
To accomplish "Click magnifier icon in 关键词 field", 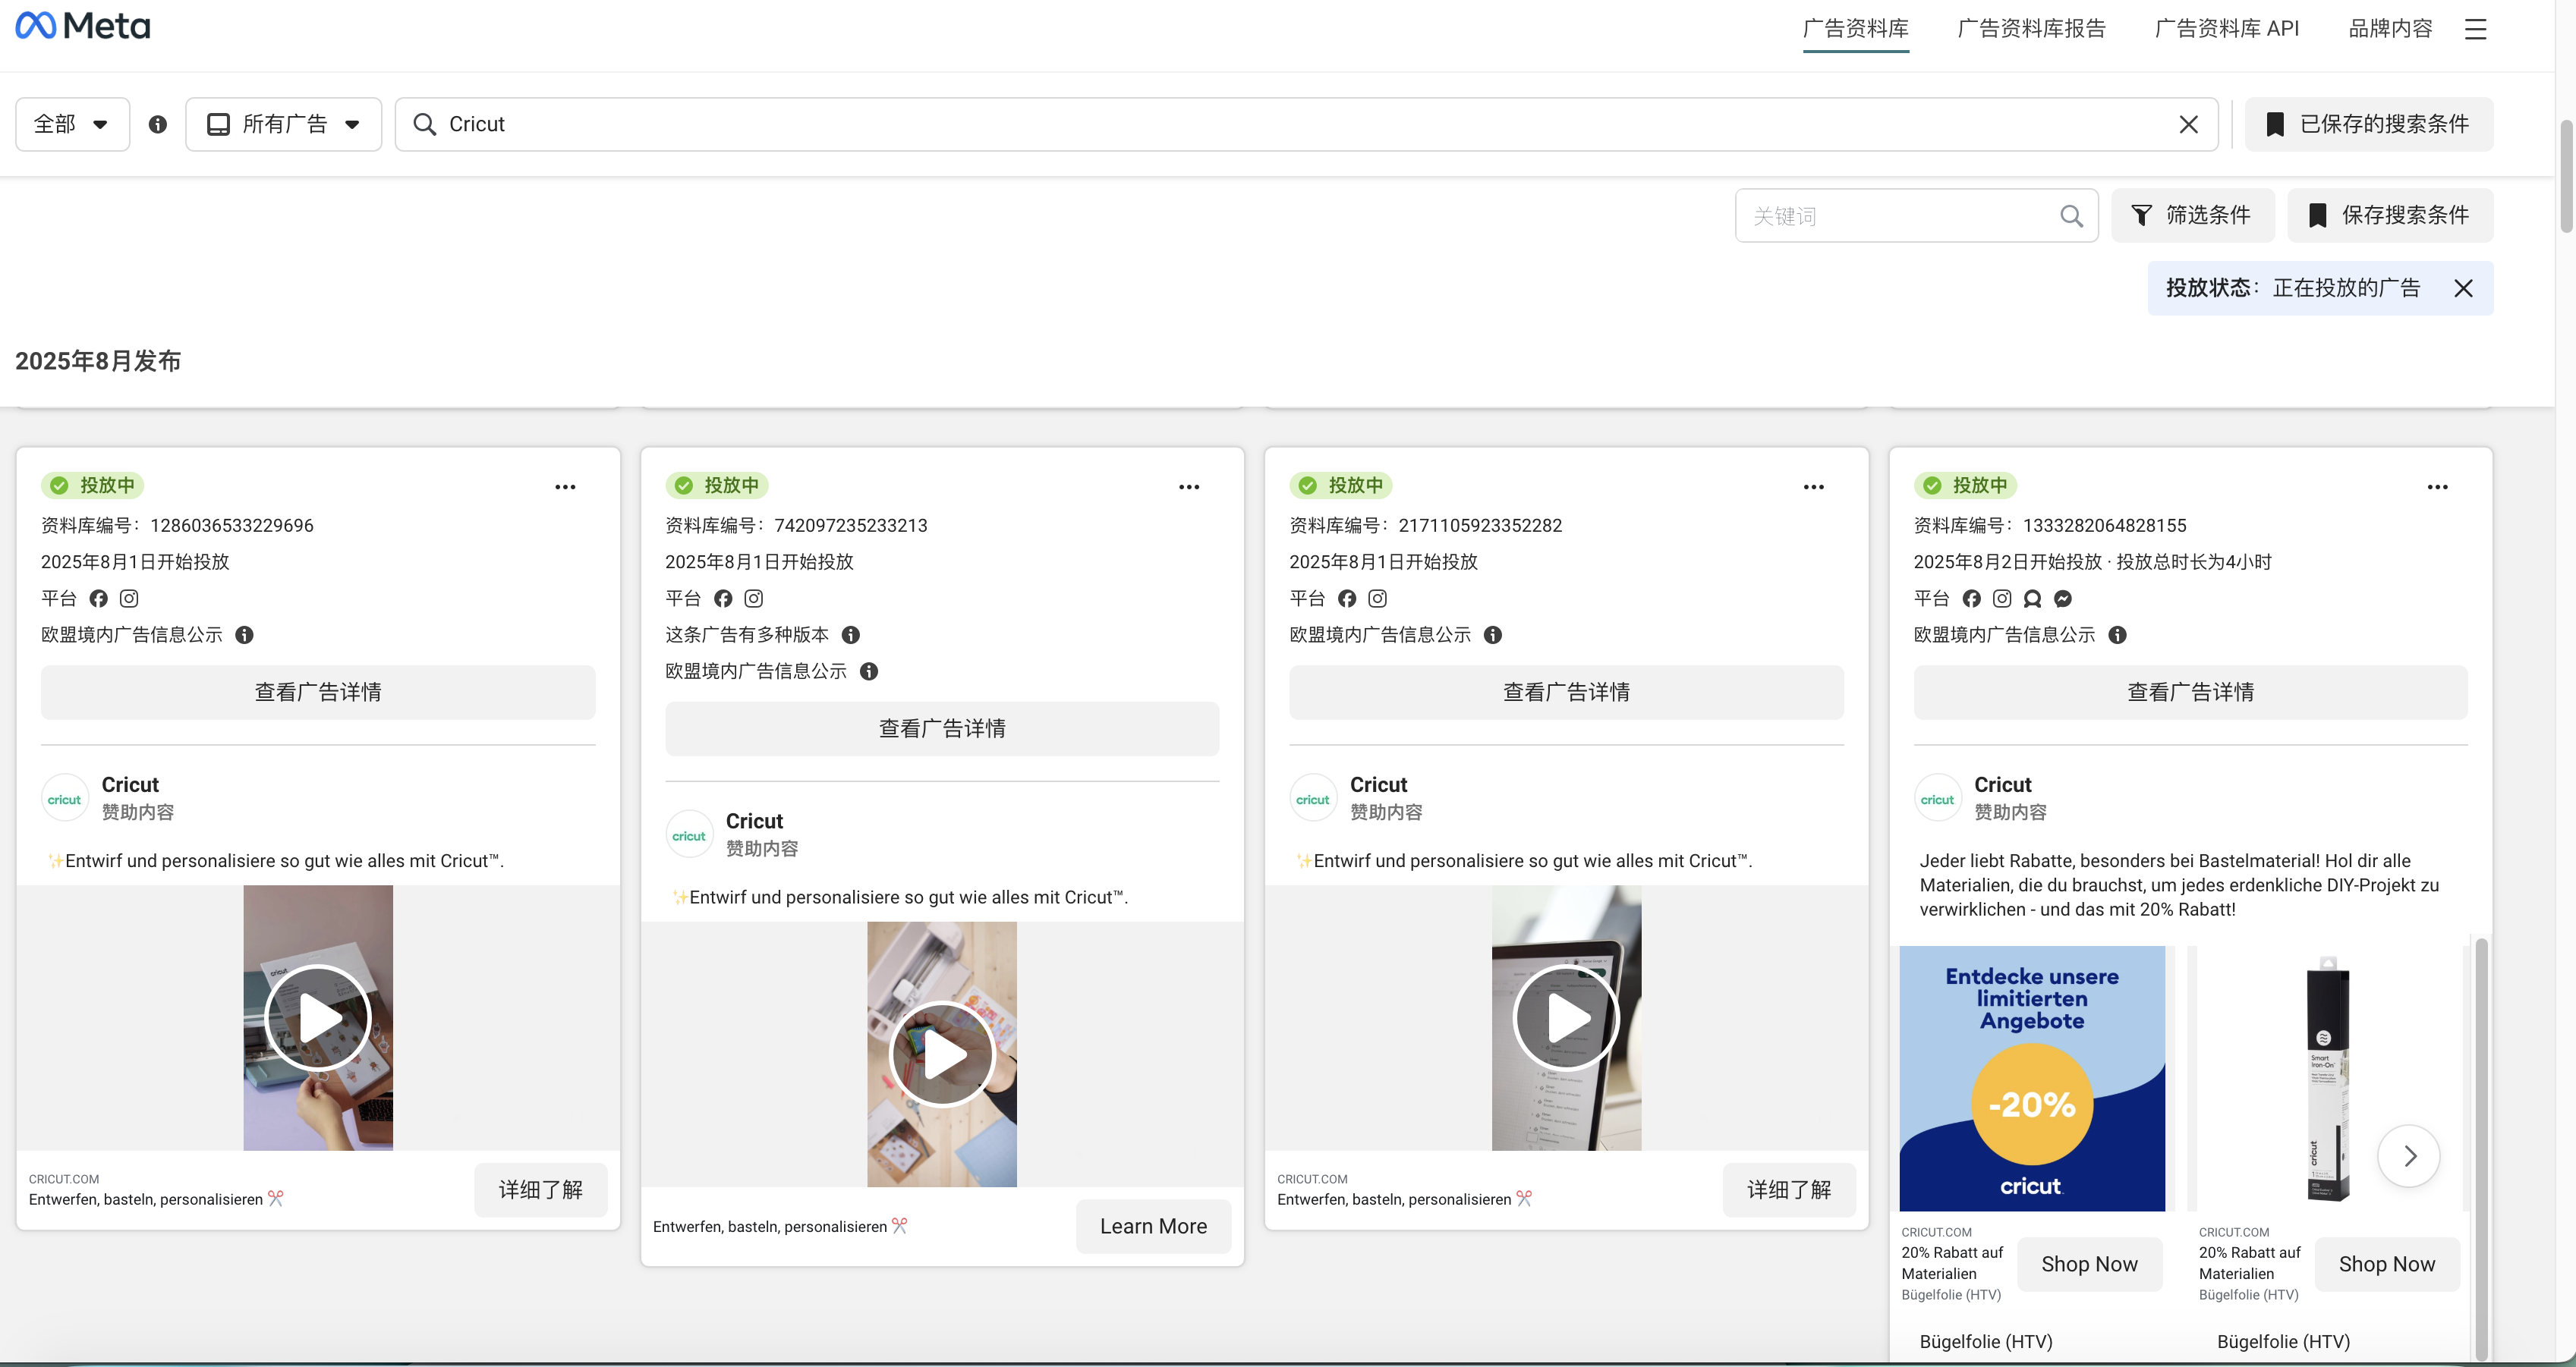I will pyautogui.click(x=2071, y=216).
